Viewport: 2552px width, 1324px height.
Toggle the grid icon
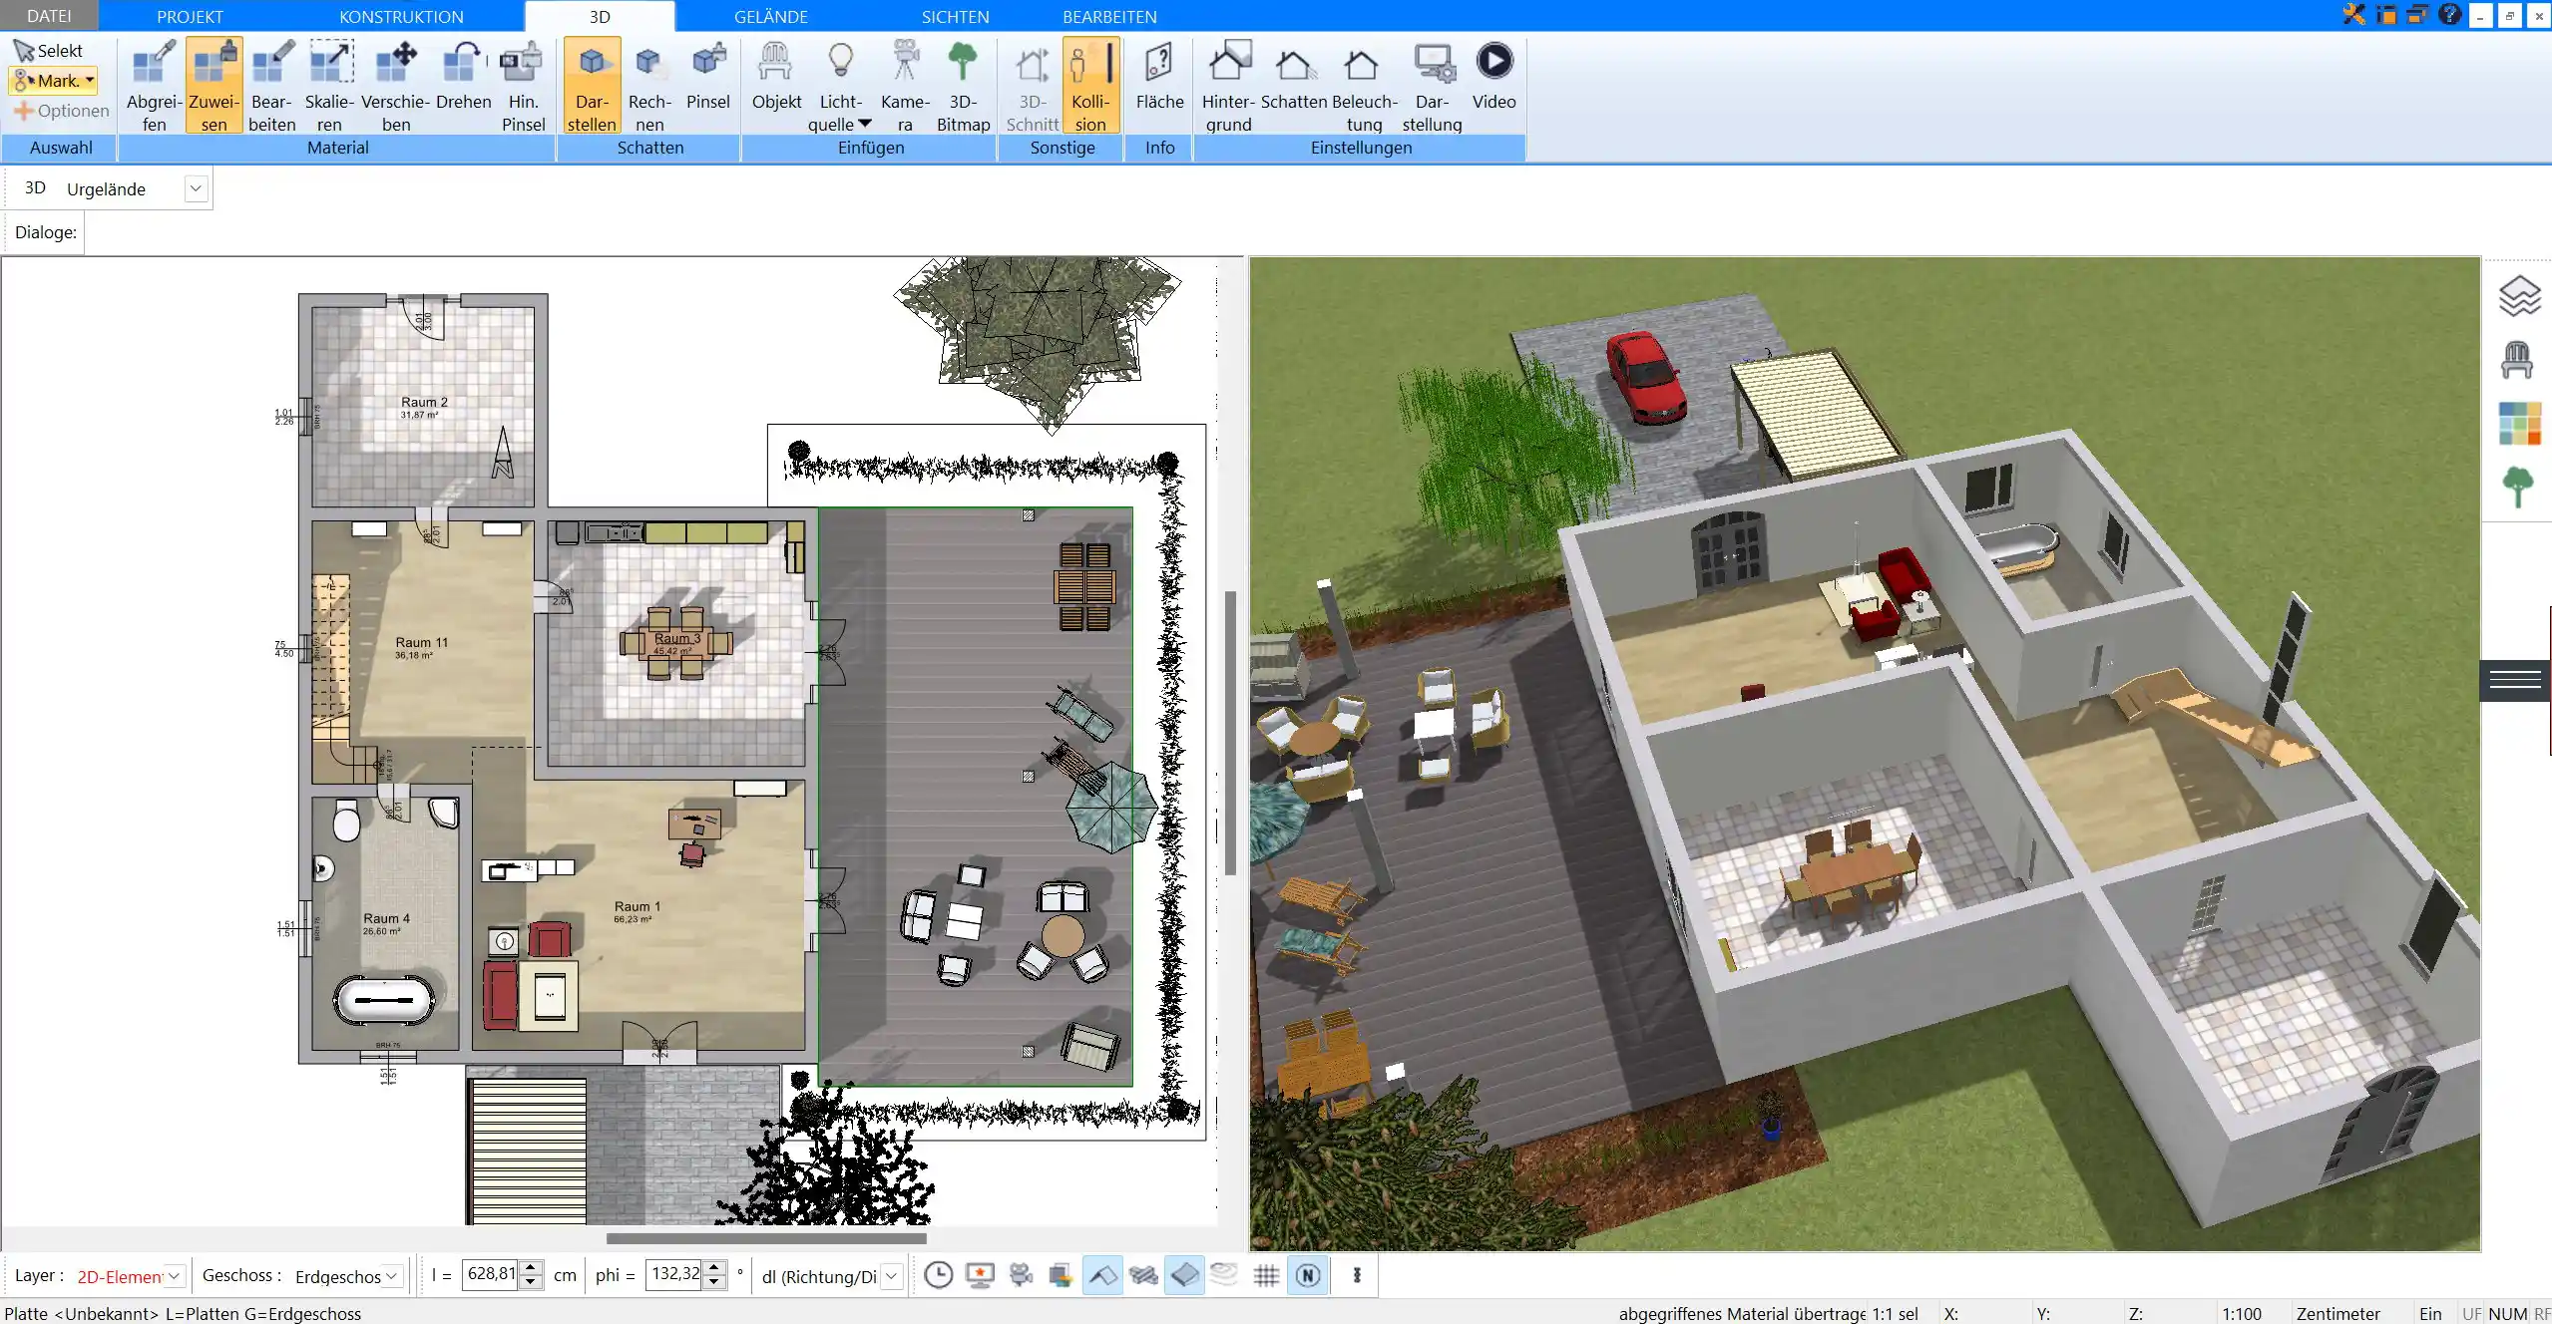coord(1266,1275)
